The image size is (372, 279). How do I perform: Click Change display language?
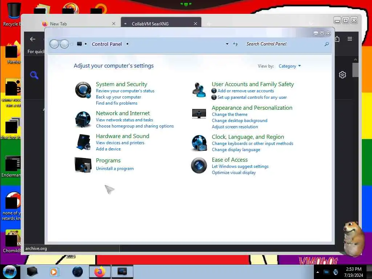236,150
